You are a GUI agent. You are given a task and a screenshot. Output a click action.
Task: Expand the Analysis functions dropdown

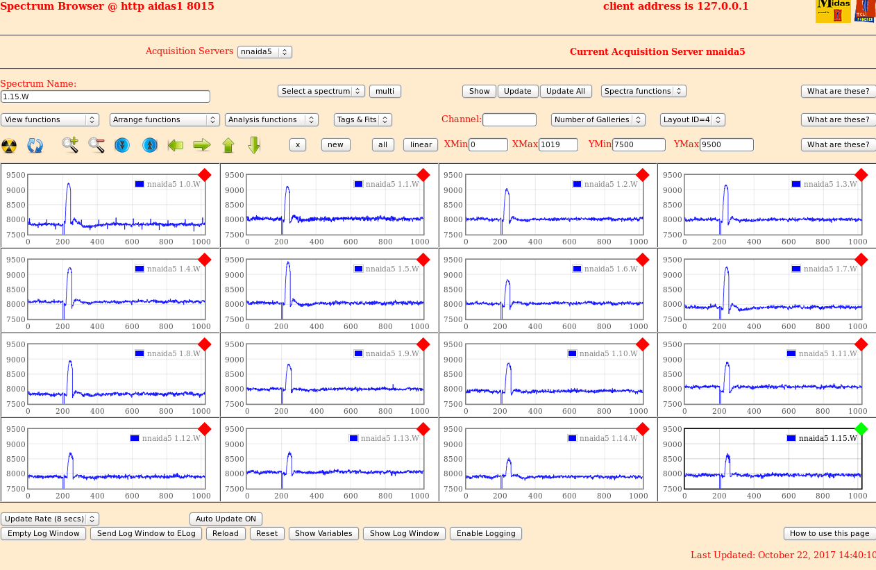tap(271, 119)
